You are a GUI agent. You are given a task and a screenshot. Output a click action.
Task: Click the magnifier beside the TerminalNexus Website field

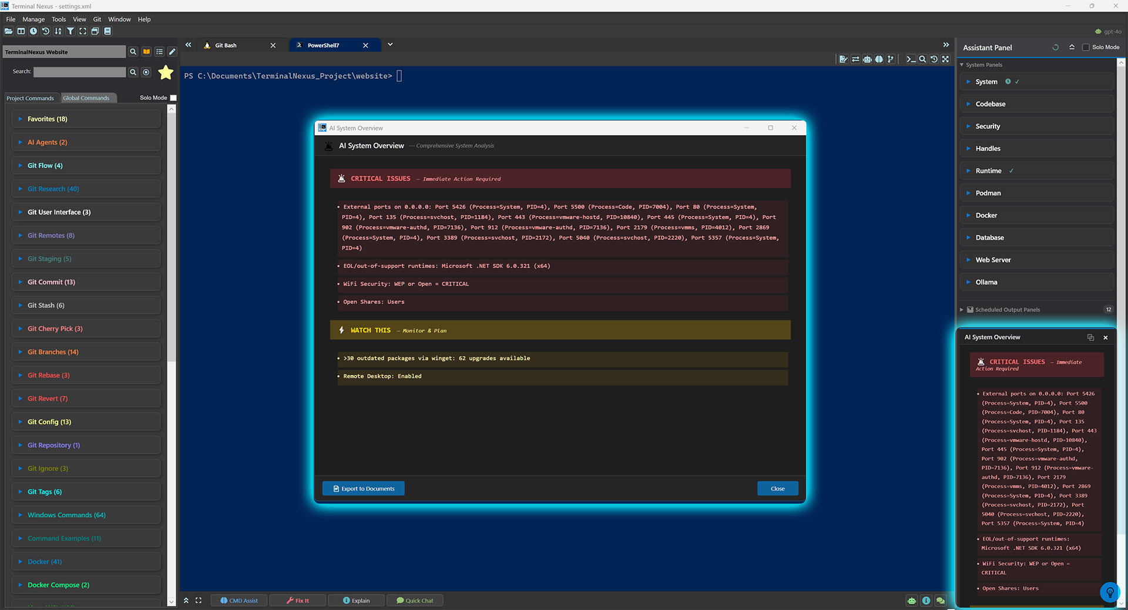coord(133,52)
